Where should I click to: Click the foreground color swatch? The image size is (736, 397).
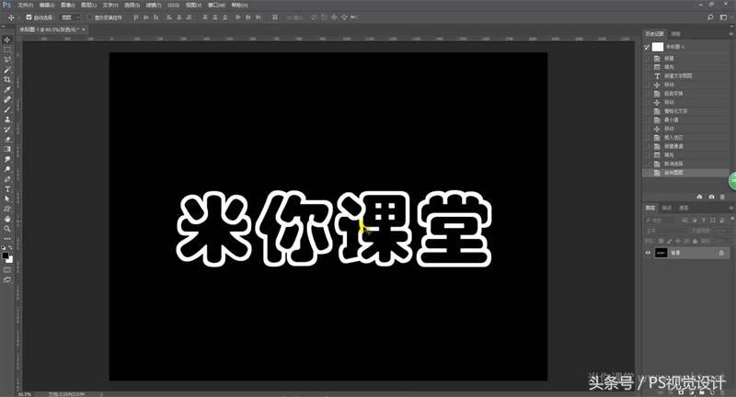pos(6,255)
